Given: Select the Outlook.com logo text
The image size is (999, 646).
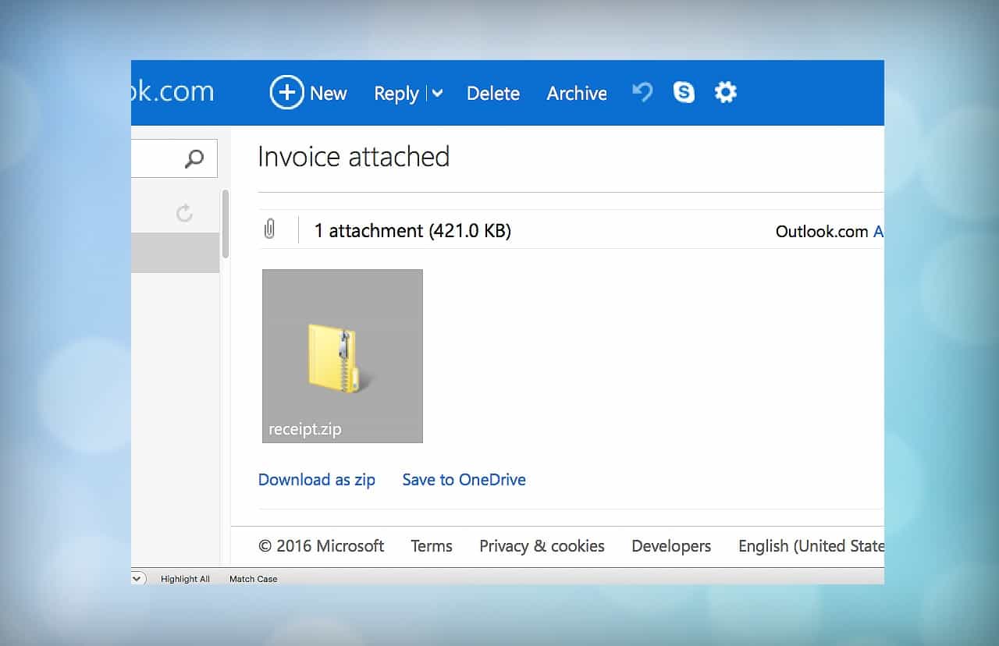Looking at the screenshot, I should 172,91.
